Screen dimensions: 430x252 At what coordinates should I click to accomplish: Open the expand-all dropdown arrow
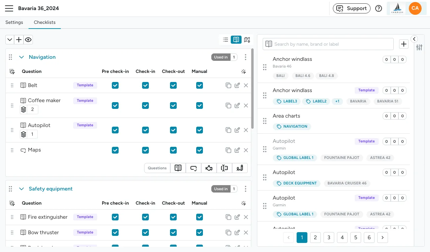[10, 40]
